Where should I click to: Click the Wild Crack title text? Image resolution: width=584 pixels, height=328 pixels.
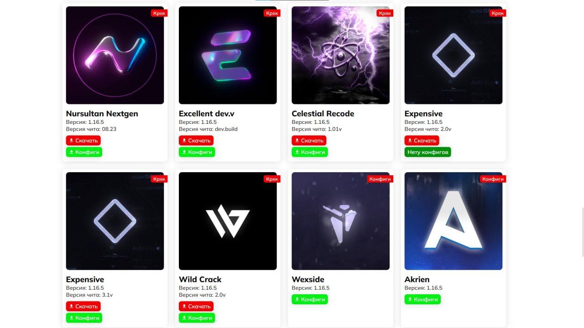pyautogui.click(x=200, y=279)
